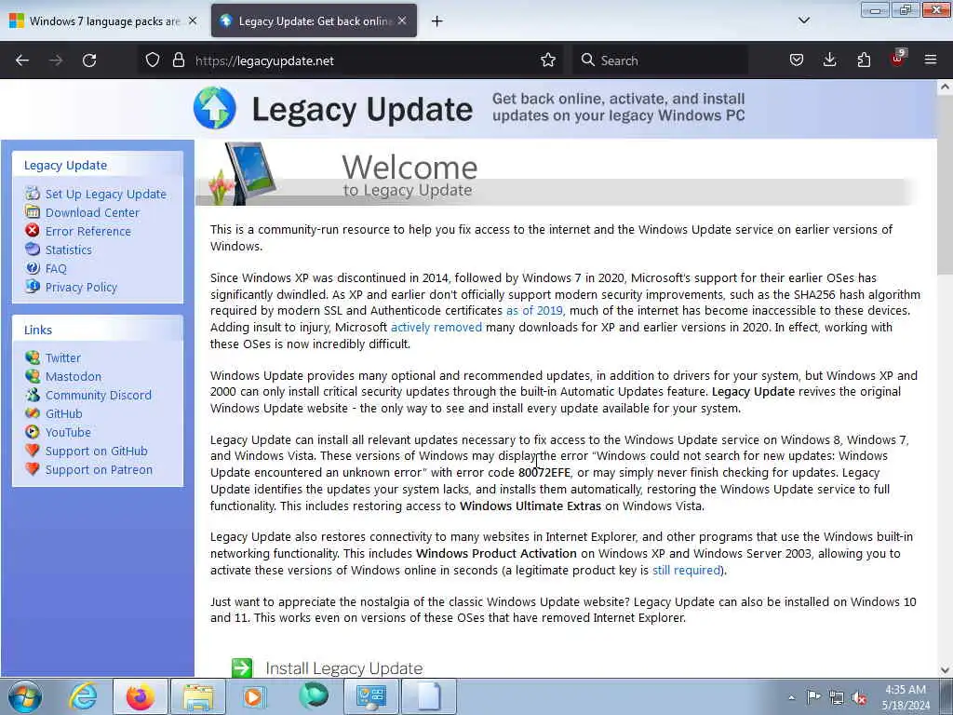Click the green Install arrow icon

coord(242,668)
